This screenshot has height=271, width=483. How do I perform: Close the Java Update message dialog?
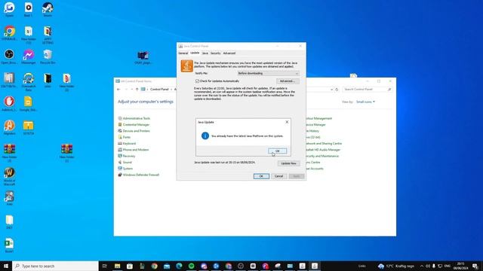[x=287, y=122]
